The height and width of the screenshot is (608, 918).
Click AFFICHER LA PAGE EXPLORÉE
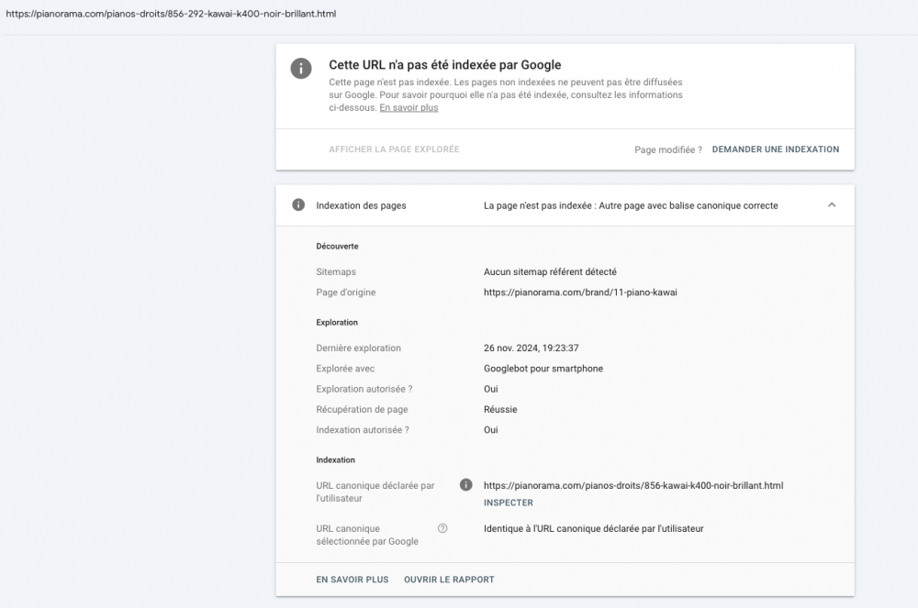pyautogui.click(x=394, y=149)
